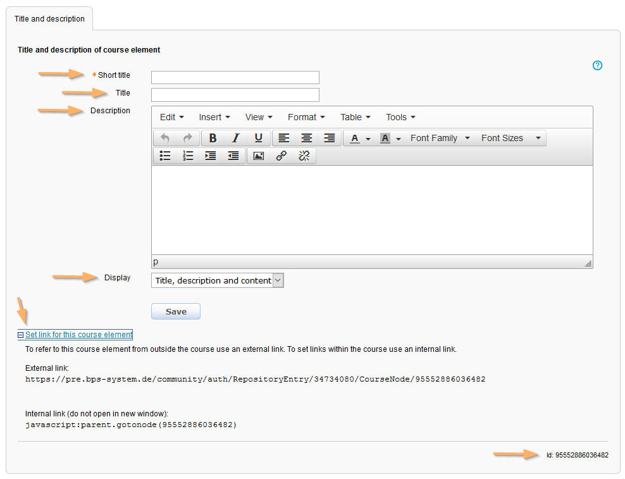This screenshot has width=625, height=479.
Task: Open the Font Family dropdown
Action: click(440, 138)
